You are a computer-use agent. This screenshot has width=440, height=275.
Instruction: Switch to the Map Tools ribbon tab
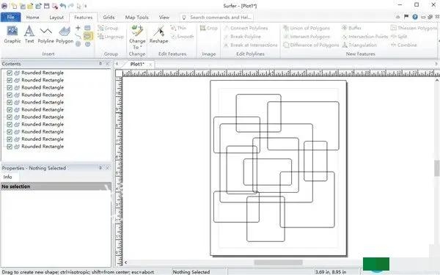pos(136,17)
